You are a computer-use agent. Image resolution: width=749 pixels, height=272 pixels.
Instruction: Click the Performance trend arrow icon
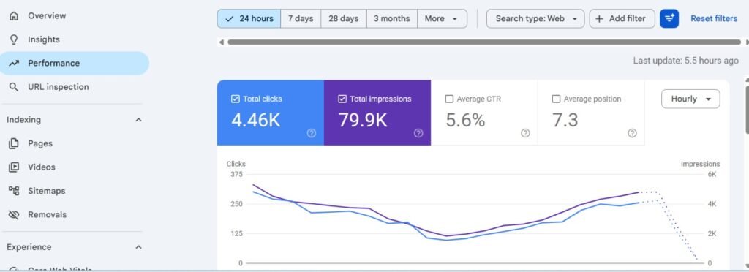click(x=14, y=63)
